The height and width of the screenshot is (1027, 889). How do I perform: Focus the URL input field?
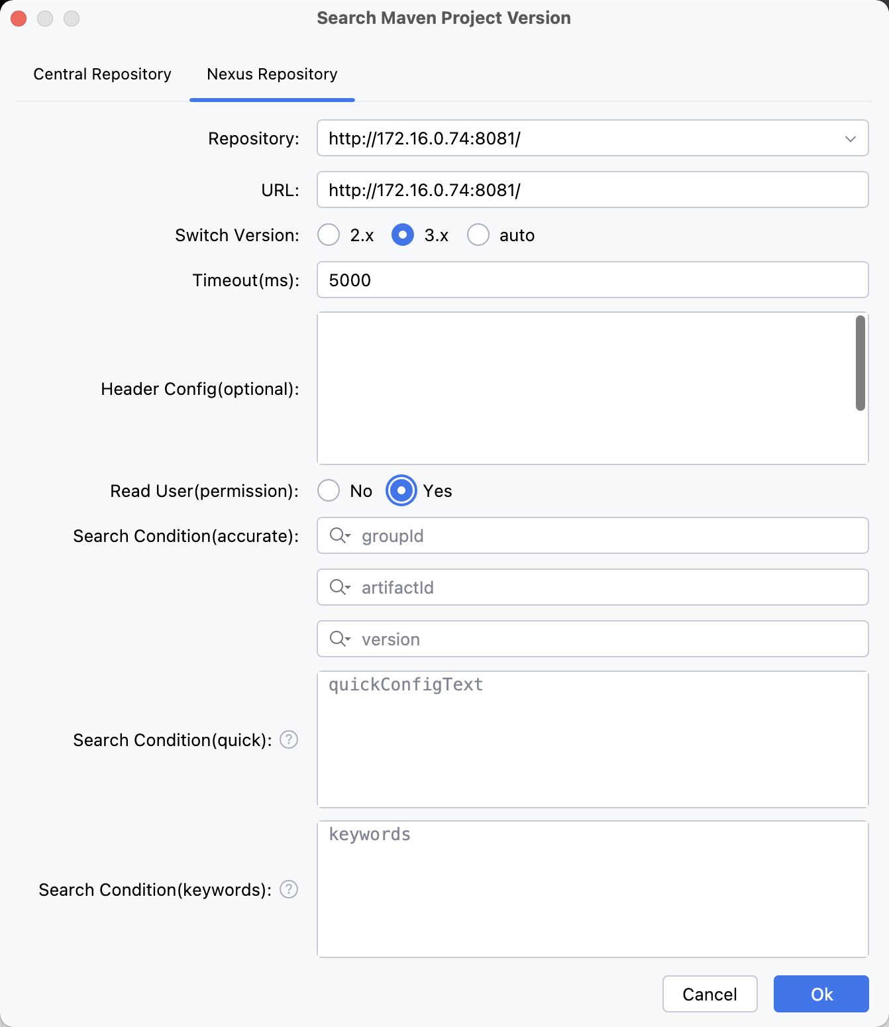(x=592, y=190)
